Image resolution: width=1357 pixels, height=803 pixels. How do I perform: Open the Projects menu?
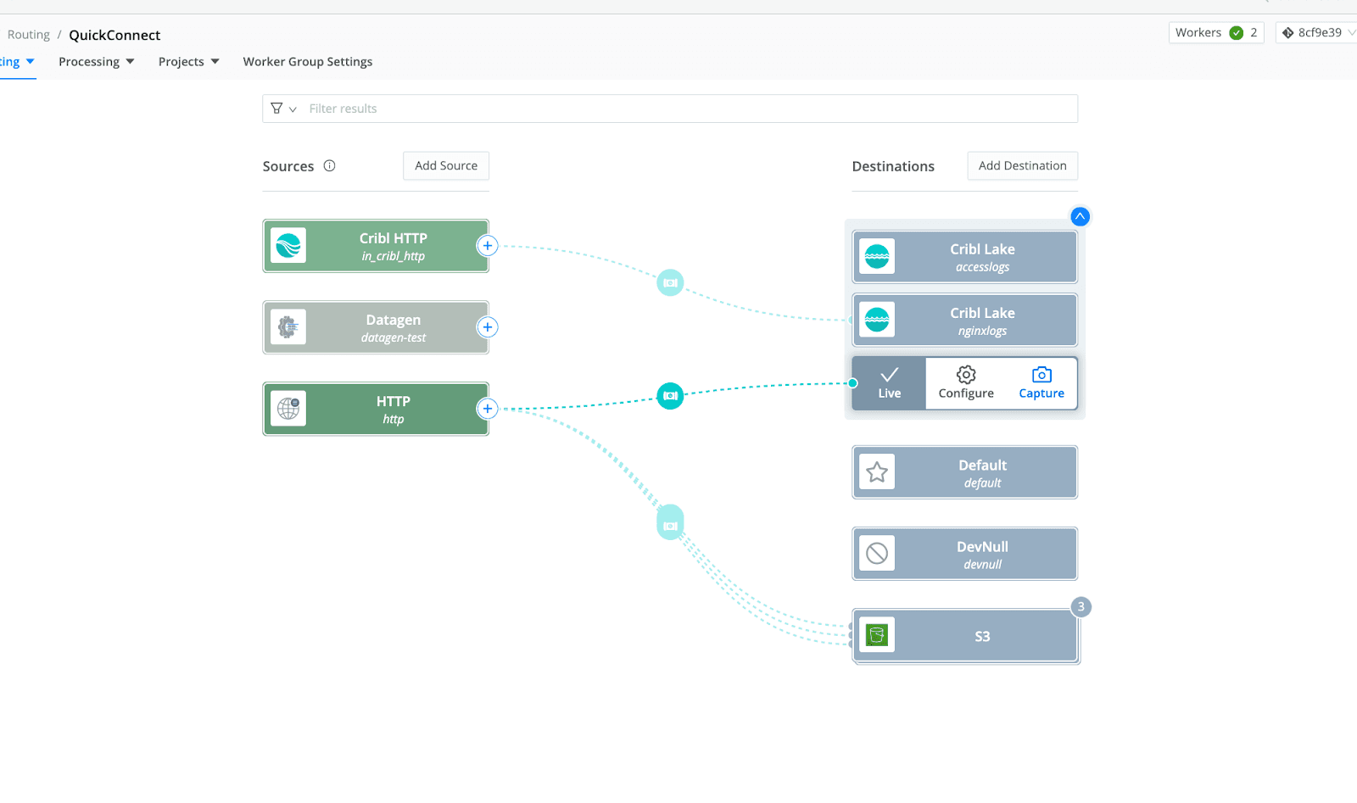pyautogui.click(x=188, y=62)
